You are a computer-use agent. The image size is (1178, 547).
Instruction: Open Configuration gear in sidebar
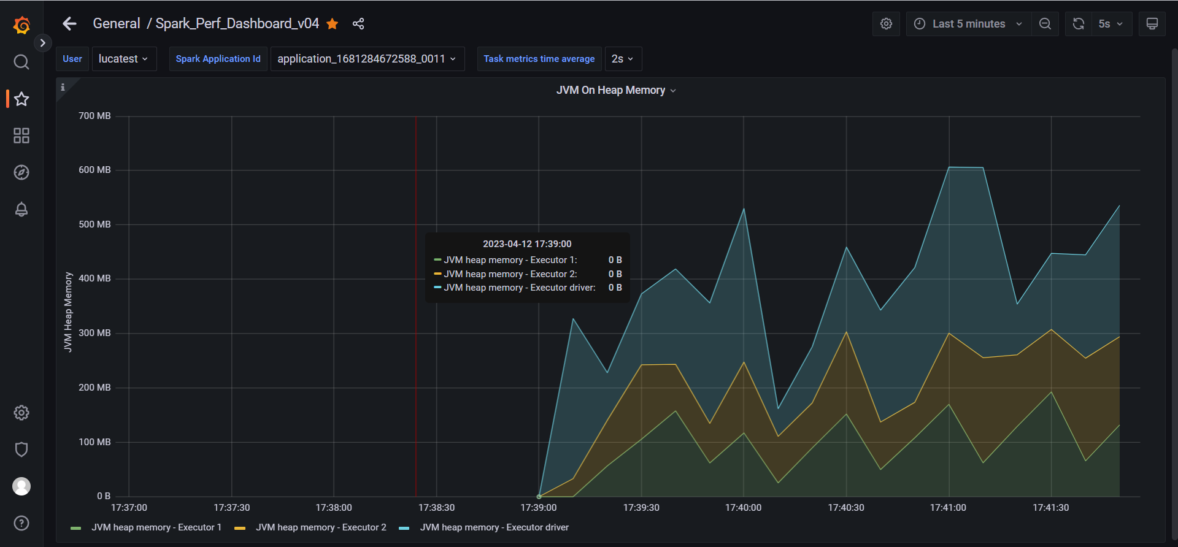tap(21, 413)
